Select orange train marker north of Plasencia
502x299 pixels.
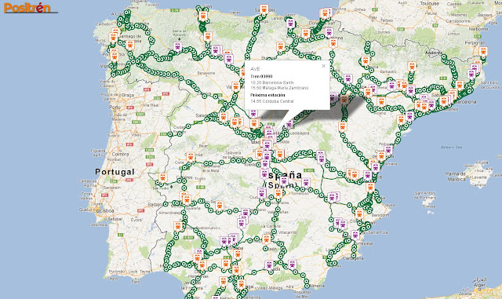click(x=191, y=157)
